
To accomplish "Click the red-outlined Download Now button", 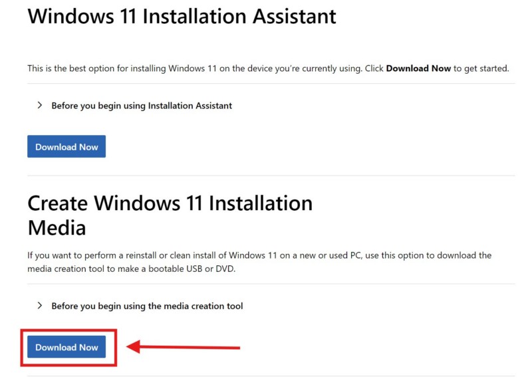I will tap(66, 347).
